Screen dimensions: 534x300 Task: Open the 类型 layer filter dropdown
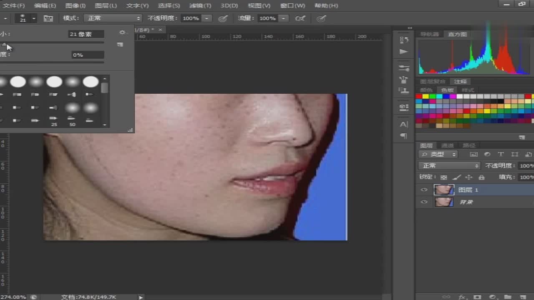coord(438,154)
